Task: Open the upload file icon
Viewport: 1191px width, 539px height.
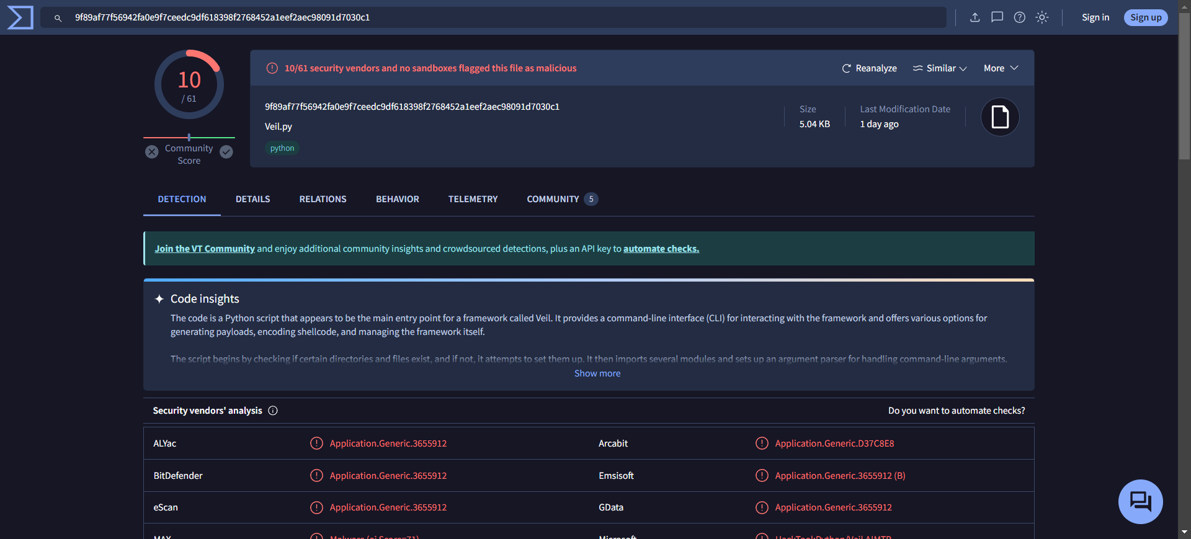Action: (x=975, y=17)
